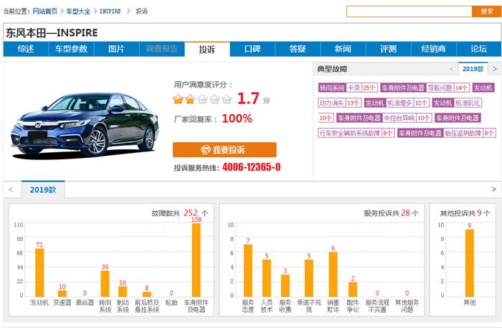
Task: Click the left arrow beside the 2019款 chart tab
Action: click(x=11, y=189)
